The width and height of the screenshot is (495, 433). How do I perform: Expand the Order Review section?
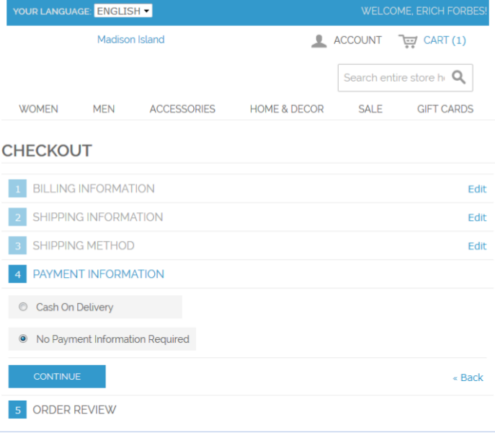pos(74,410)
